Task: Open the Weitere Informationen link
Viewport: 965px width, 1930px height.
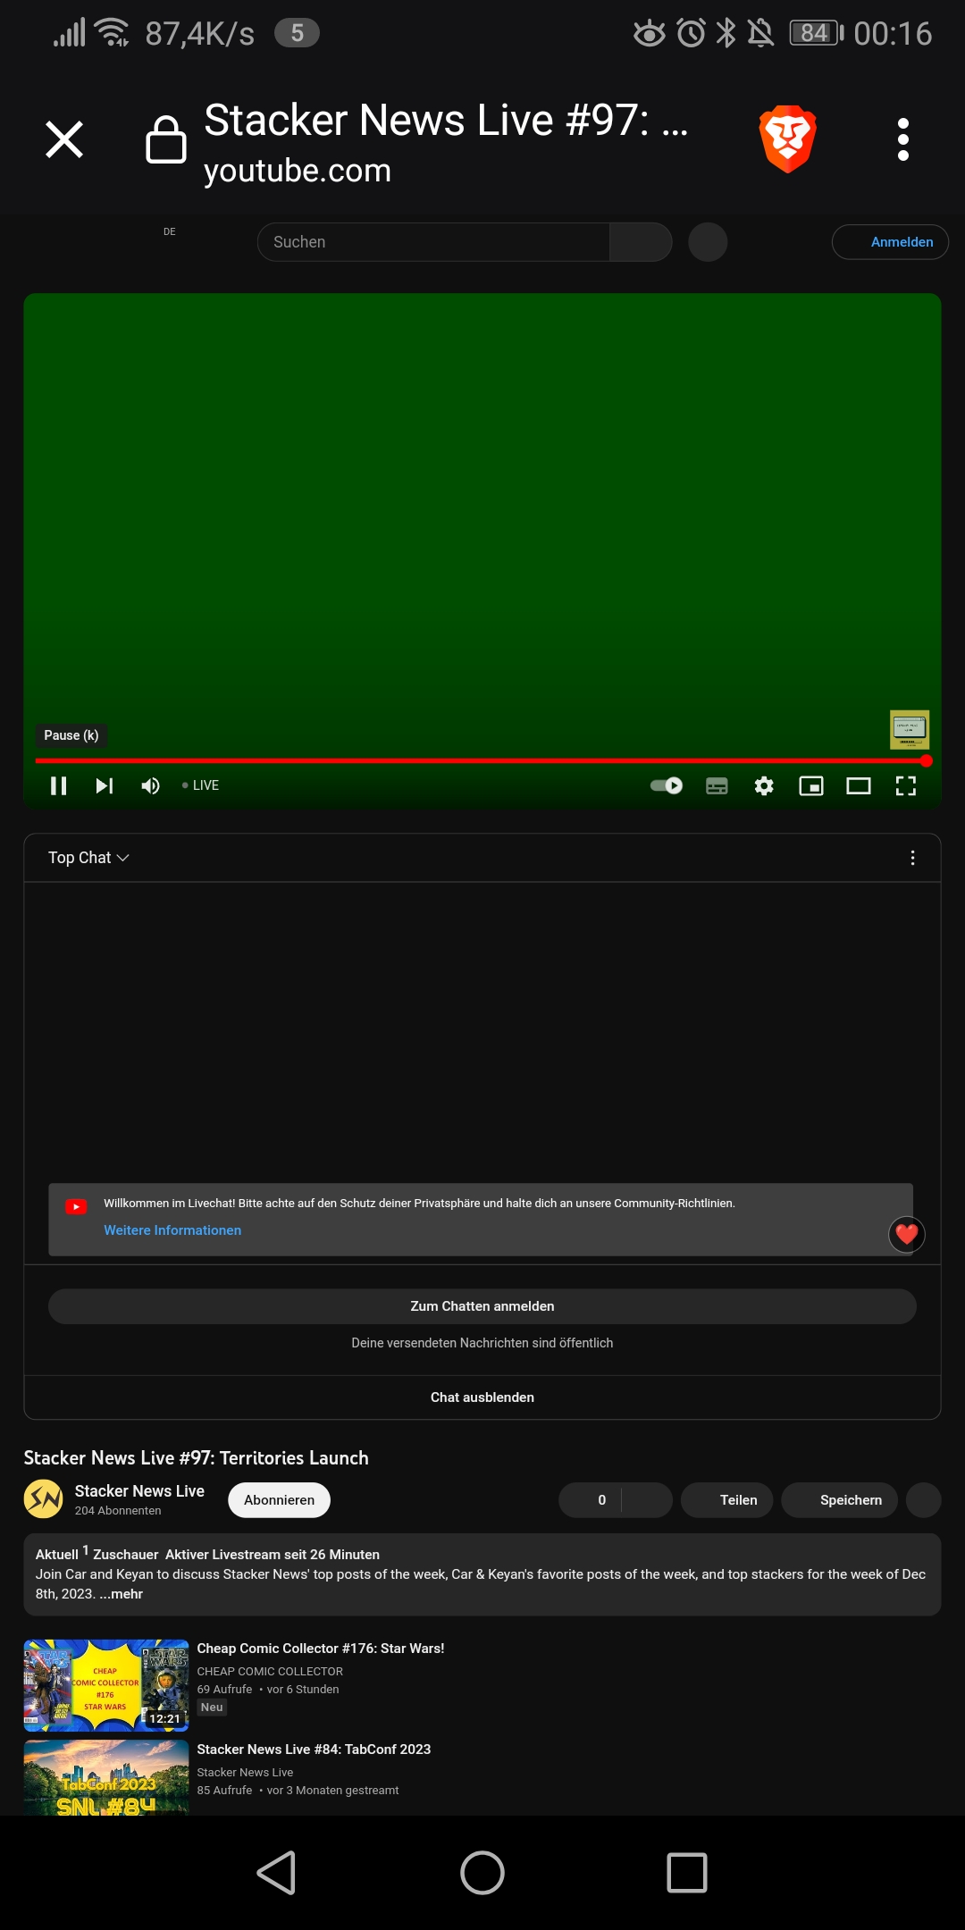Action: (x=172, y=1230)
